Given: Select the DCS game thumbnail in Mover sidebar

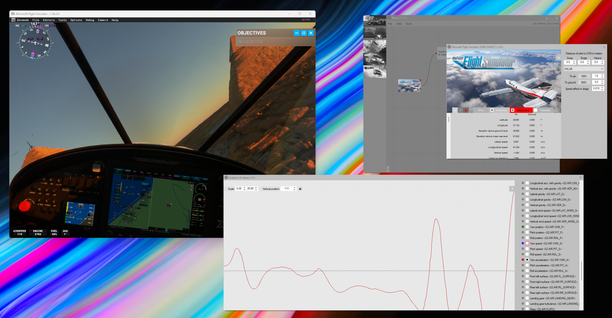Looking at the screenshot, I should tap(375, 45).
